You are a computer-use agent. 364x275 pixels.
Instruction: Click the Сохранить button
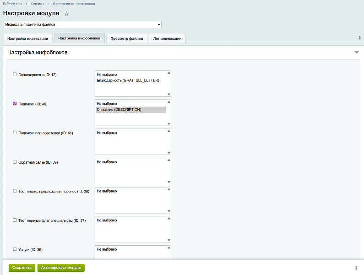pos(22,268)
